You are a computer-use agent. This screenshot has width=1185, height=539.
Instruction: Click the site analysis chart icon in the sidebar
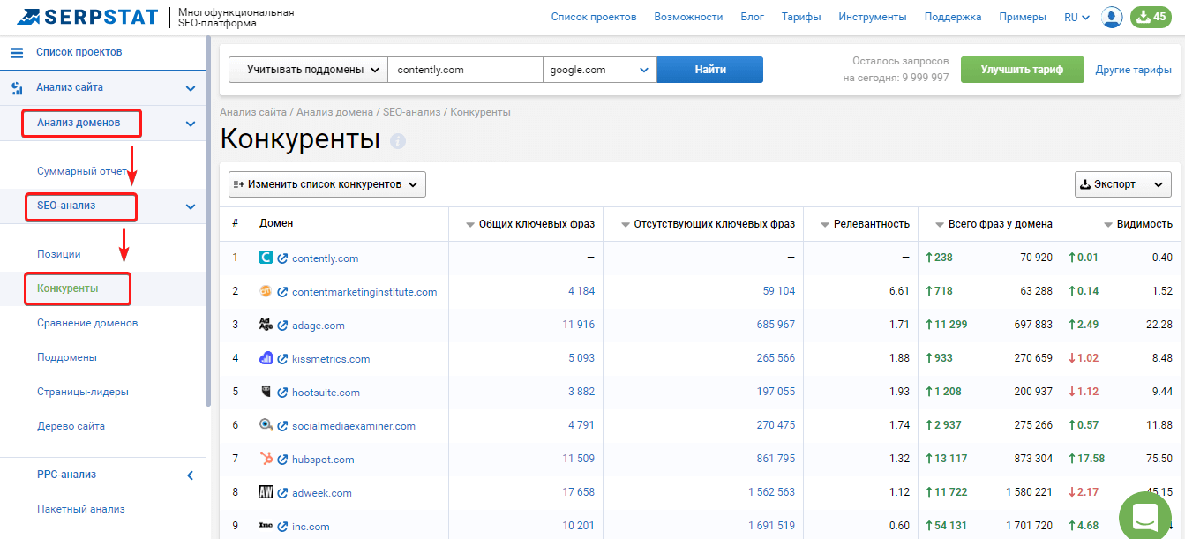point(17,88)
